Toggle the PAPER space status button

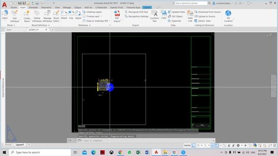[x=187, y=146]
